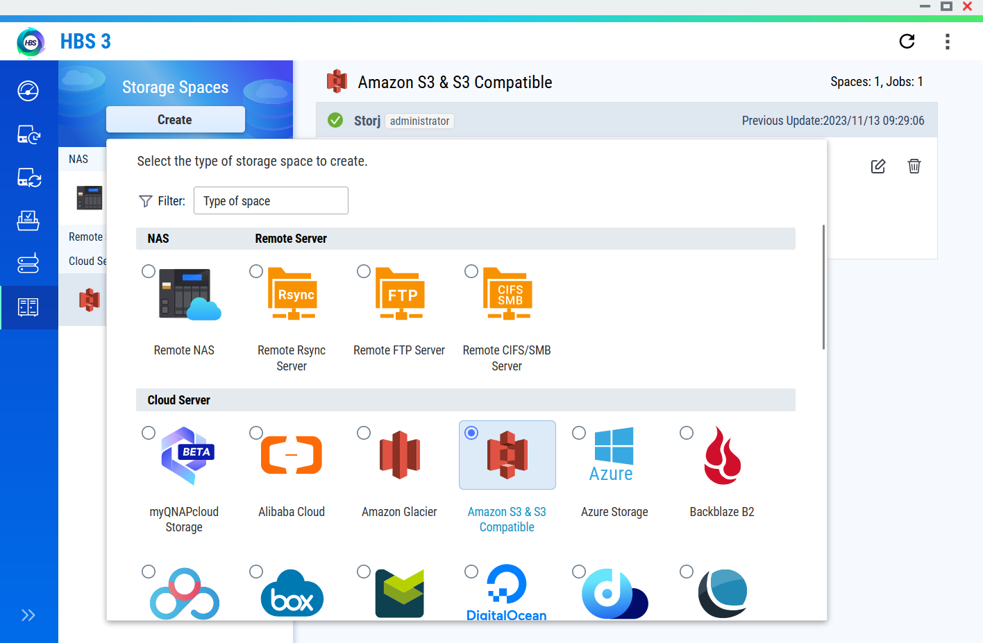Click the Amazon S3 & S3 Compatible label
The height and width of the screenshot is (643, 983).
point(507,520)
